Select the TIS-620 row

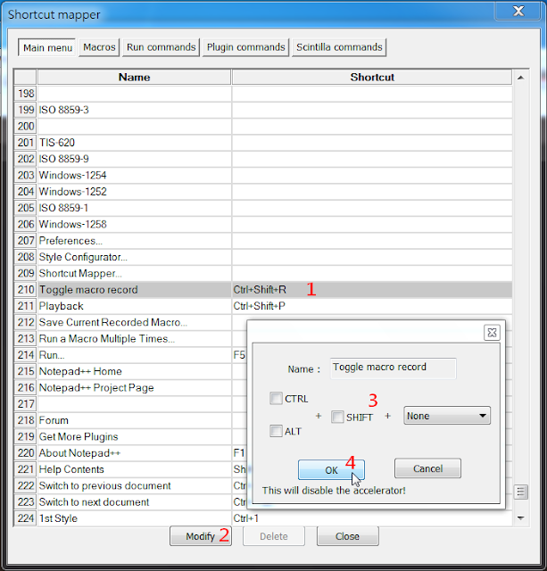(263, 143)
